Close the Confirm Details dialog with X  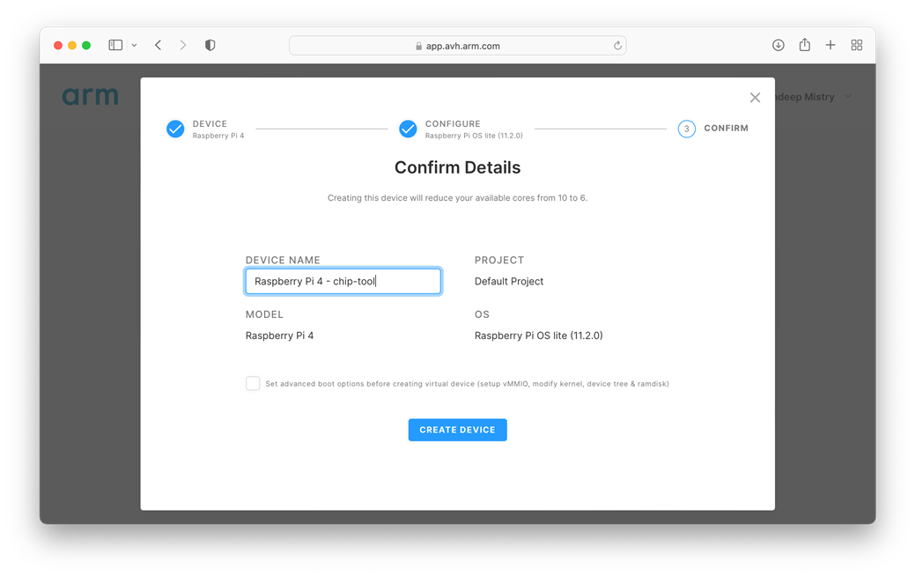point(755,98)
